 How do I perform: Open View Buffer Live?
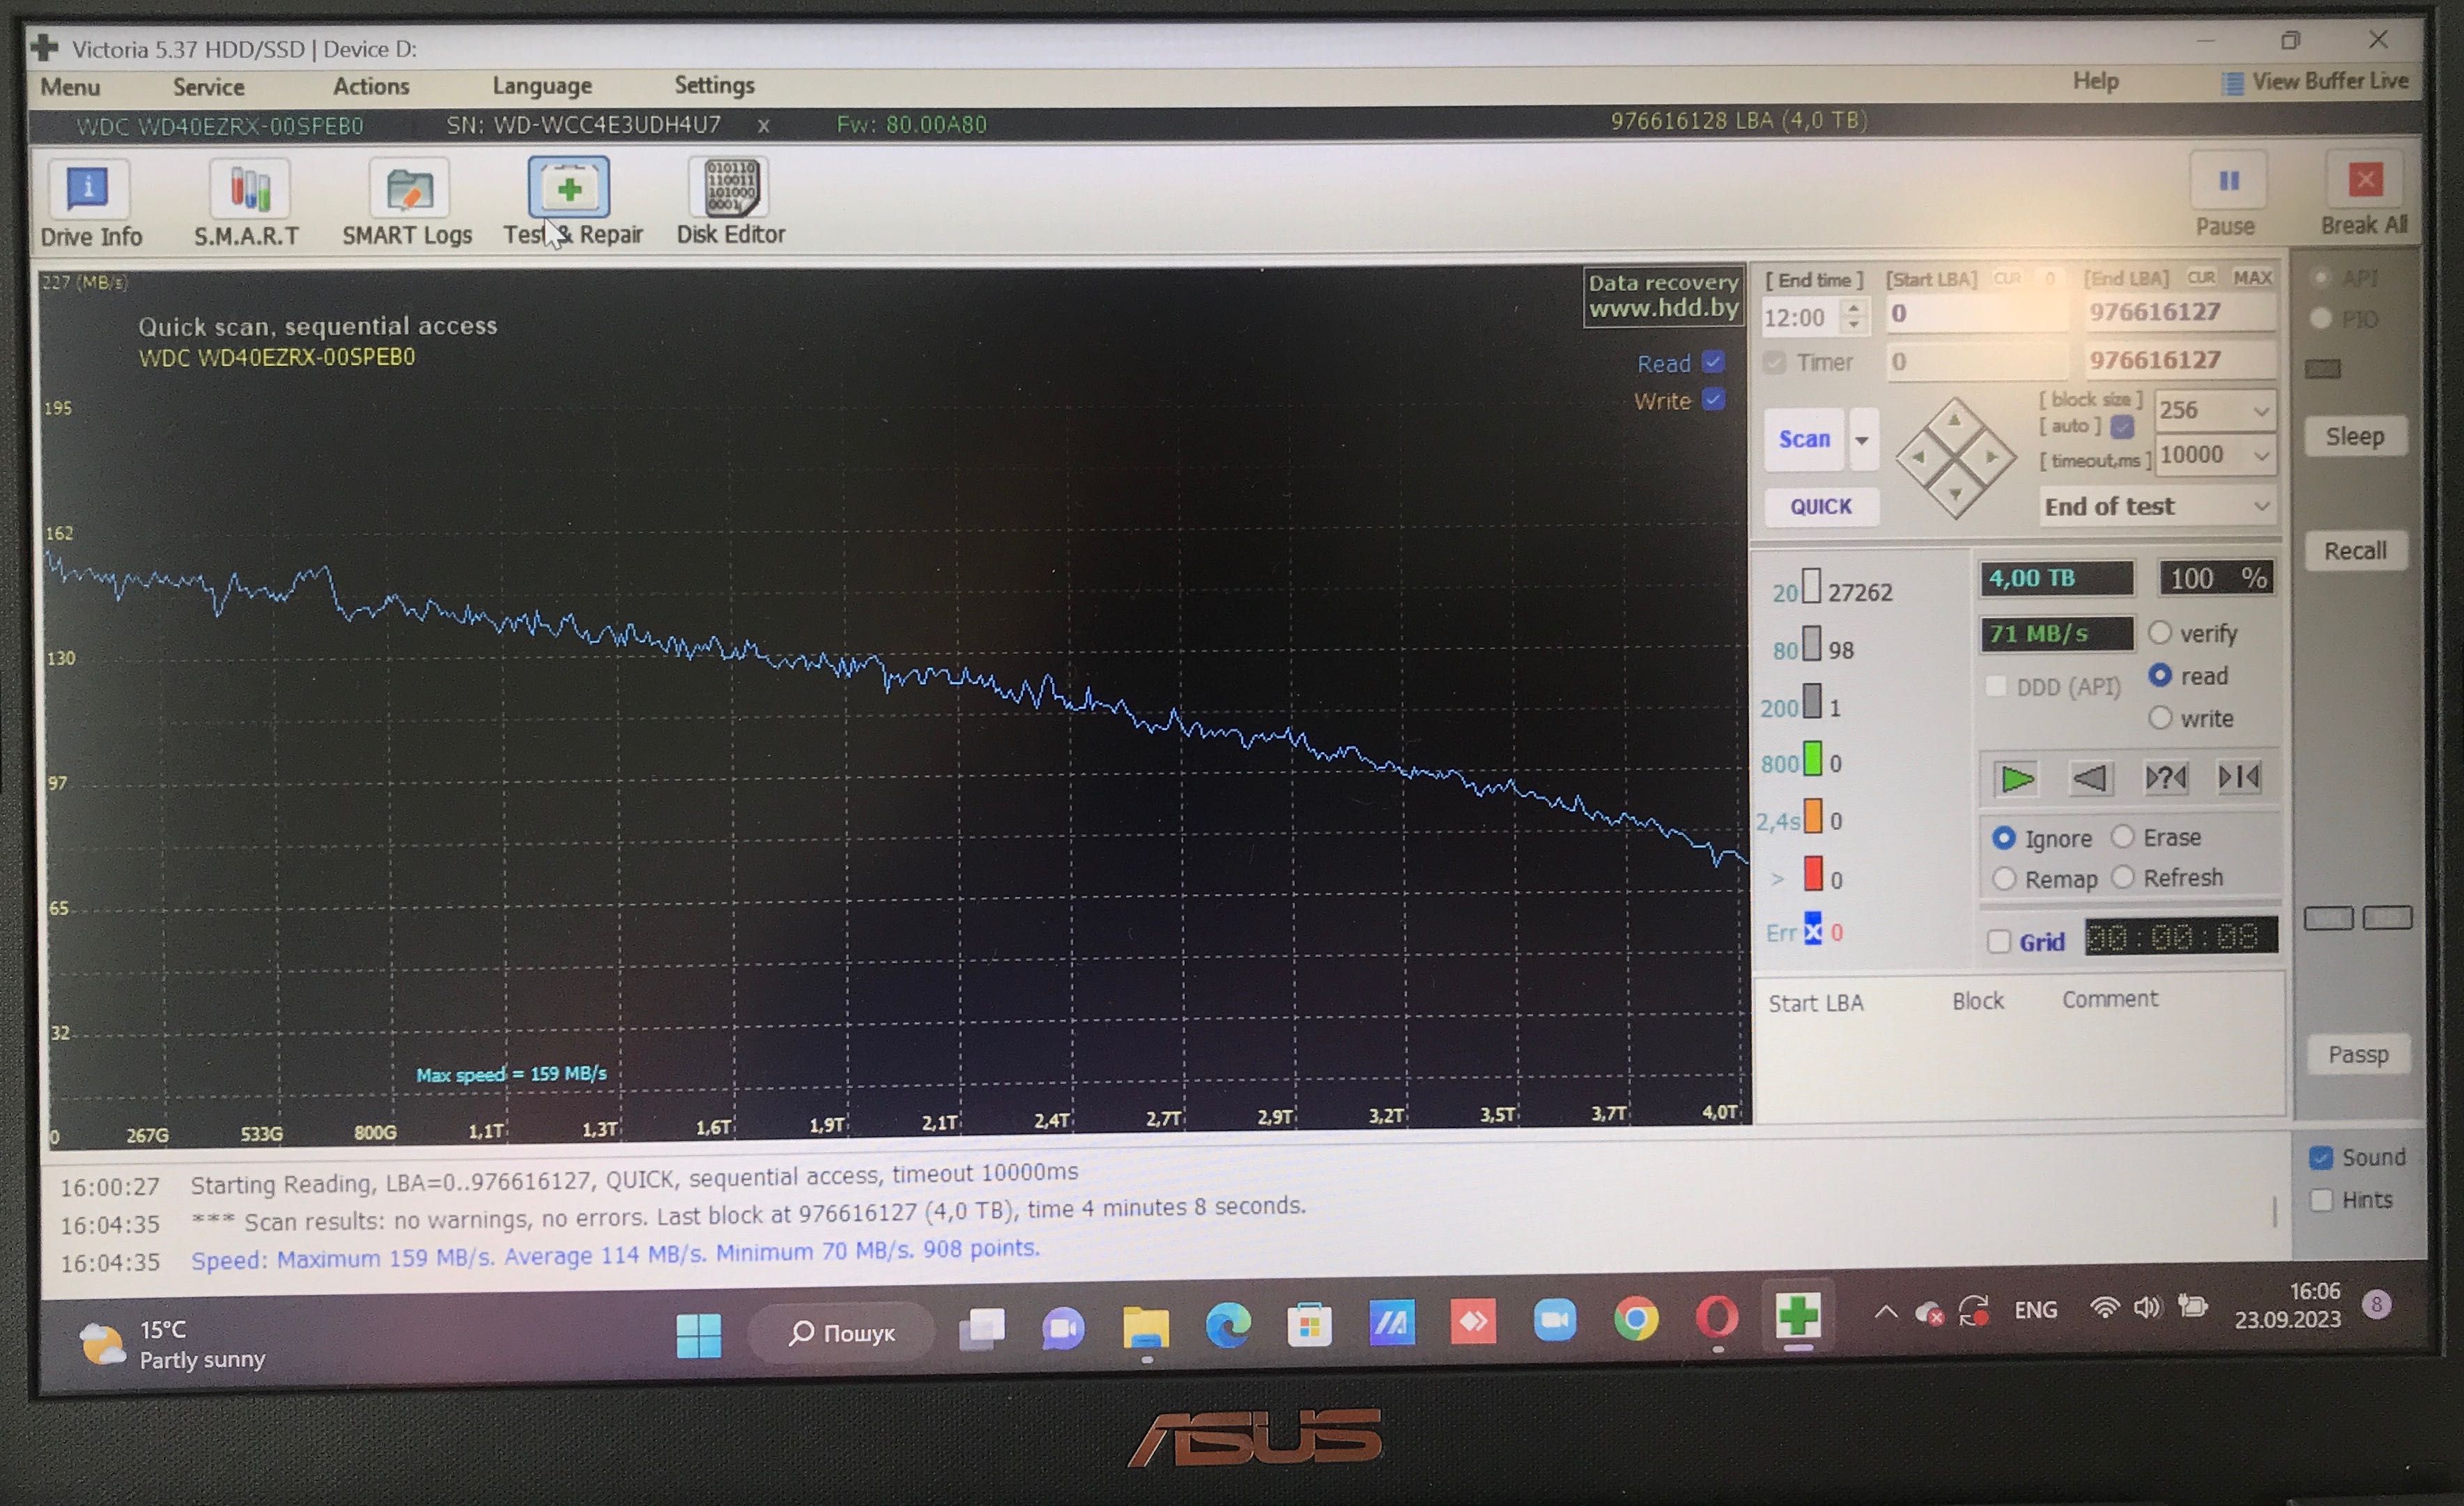click(x=2316, y=82)
